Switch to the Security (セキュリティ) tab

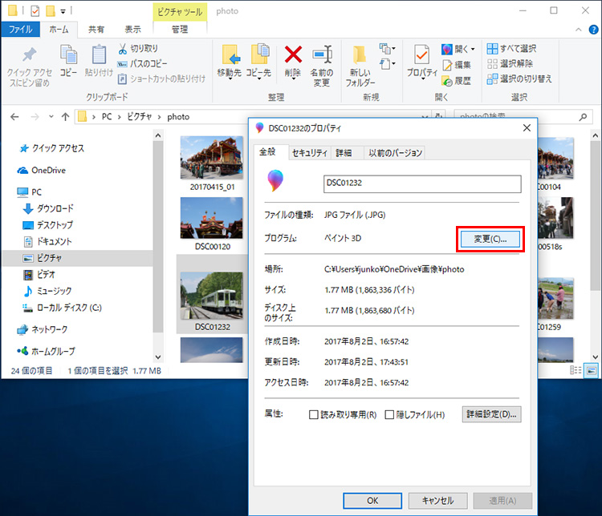(x=309, y=152)
